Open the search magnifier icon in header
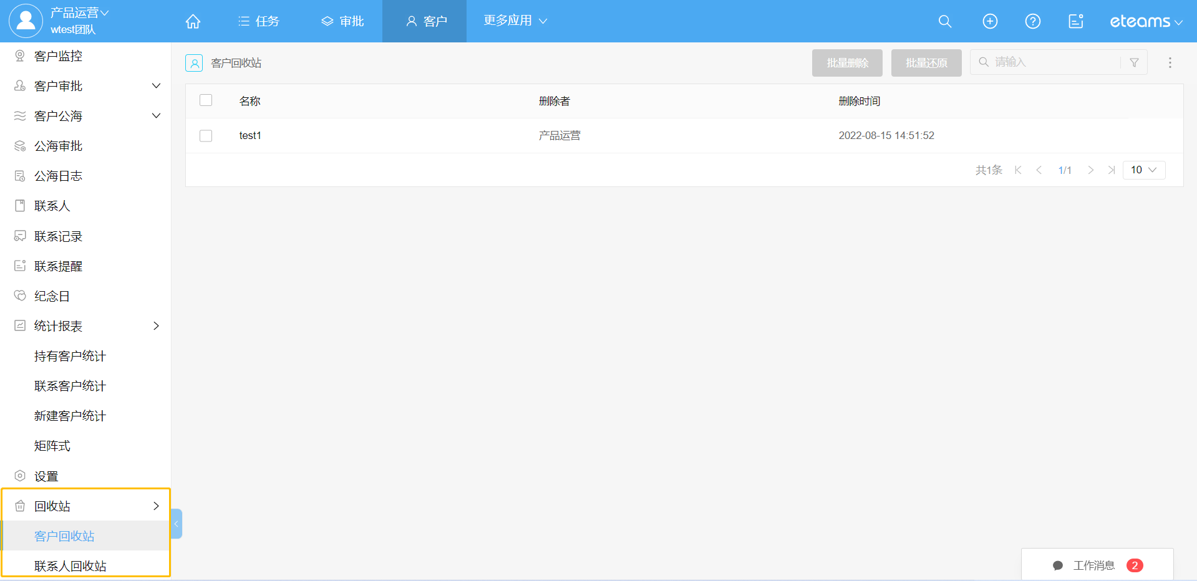 (x=944, y=21)
